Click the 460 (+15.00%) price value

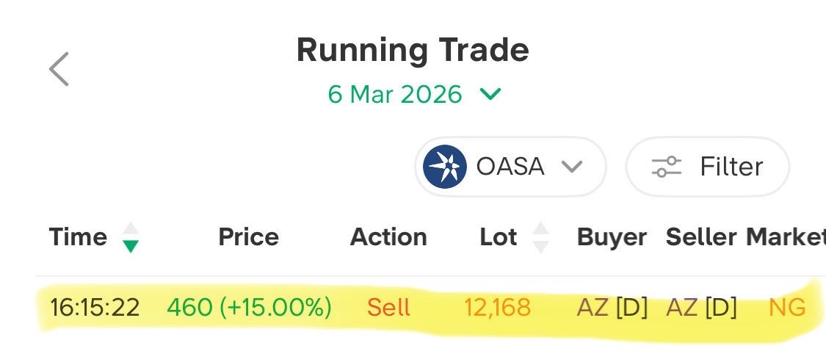249,307
